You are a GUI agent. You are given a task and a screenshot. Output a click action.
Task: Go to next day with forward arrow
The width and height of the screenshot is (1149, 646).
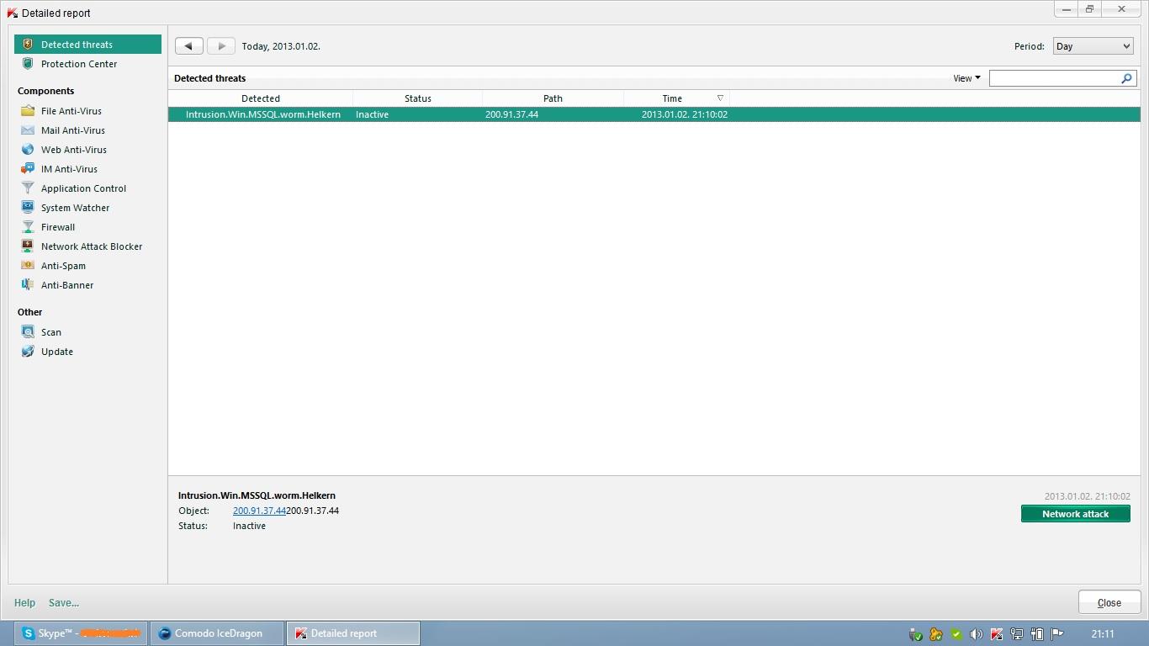point(221,46)
